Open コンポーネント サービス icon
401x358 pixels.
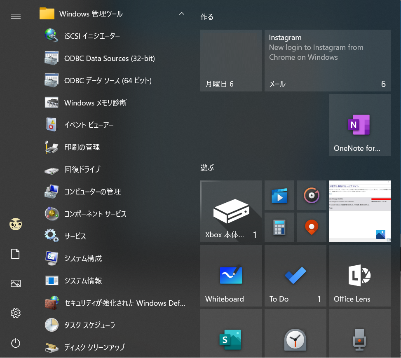52,214
